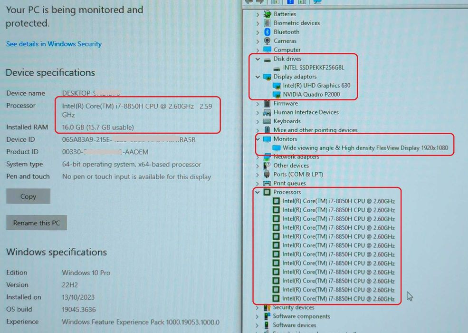Select the Mice and other pointing devices icon

pyautogui.click(x=267, y=130)
